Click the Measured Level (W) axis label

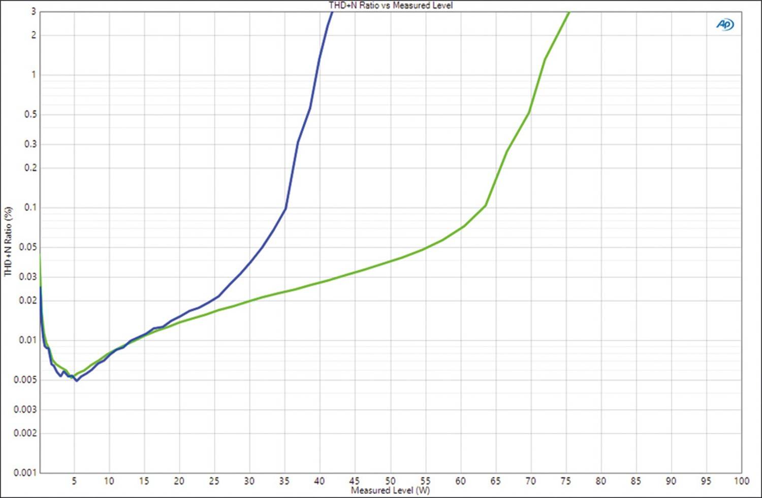coord(390,490)
